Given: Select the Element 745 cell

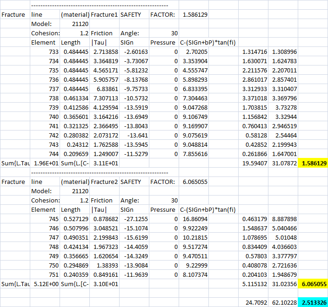Looking at the screenshot, I should [45, 219].
